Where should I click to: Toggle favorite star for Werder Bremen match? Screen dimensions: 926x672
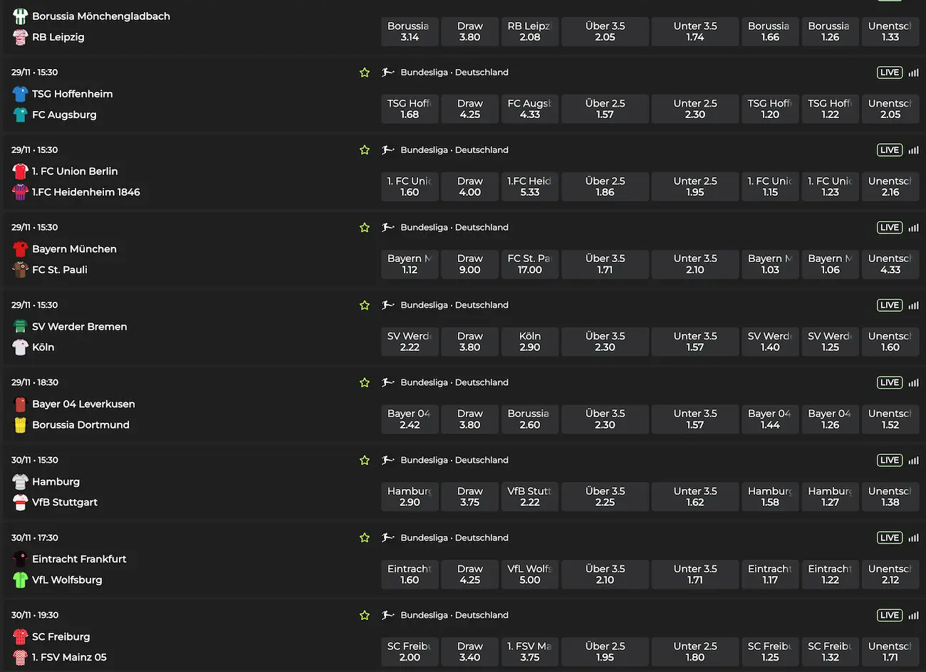tap(365, 305)
